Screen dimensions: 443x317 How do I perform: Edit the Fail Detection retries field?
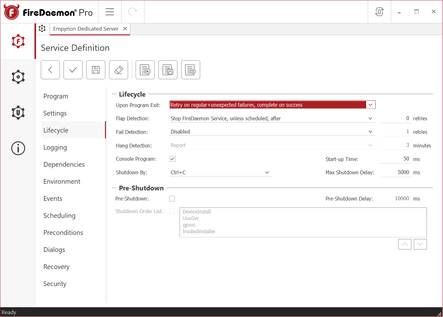tap(396, 132)
